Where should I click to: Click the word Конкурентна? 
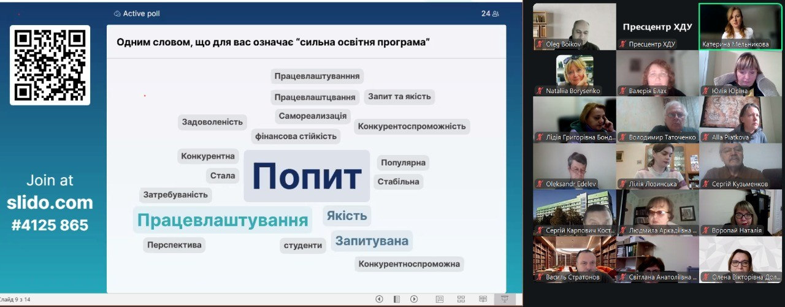208,156
